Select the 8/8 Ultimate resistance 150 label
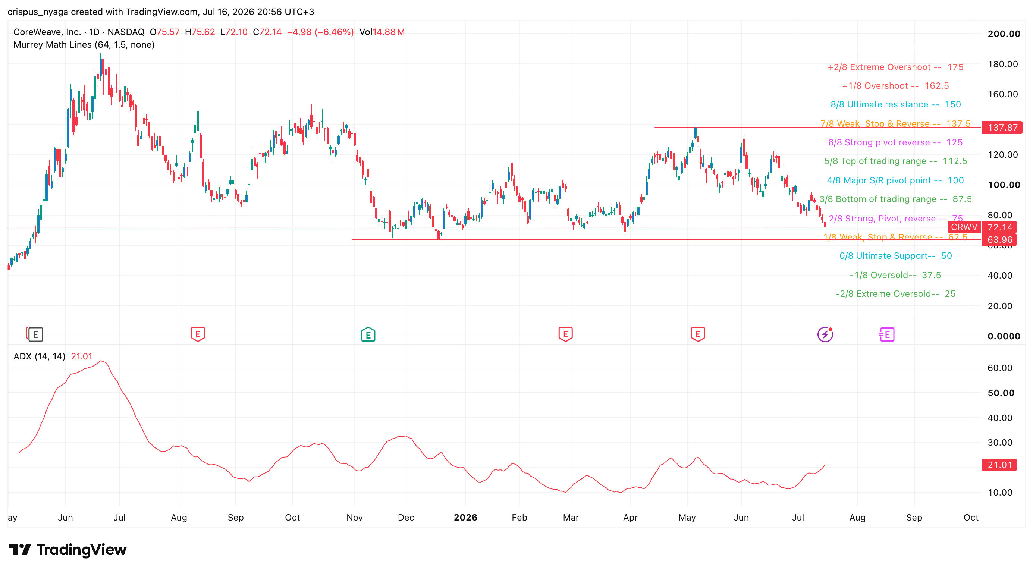Screen dimensions: 1033x572 [895, 104]
